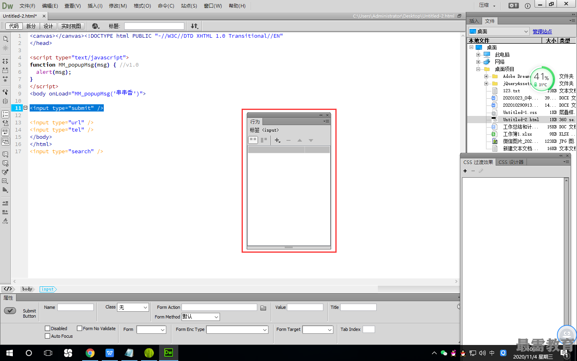Viewport: 577px width, 361px height.
Task: Check the Auto Focus checkbox
Action: click(48, 336)
